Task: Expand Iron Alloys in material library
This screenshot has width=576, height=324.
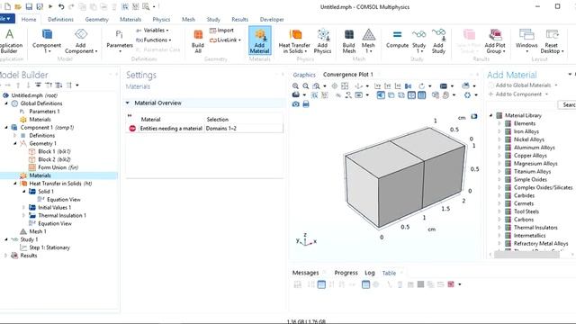Action: pyautogui.click(x=499, y=131)
